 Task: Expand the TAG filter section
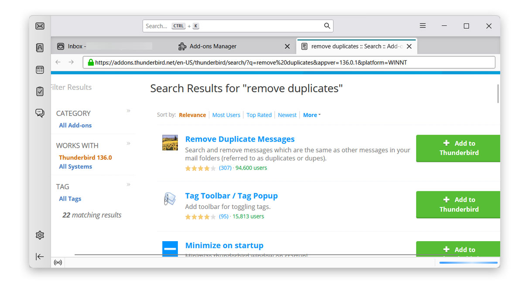(x=129, y=184)
